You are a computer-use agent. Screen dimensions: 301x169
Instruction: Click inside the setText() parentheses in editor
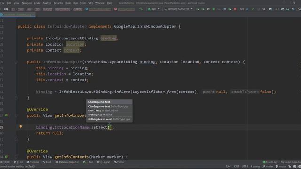[110, 127]
